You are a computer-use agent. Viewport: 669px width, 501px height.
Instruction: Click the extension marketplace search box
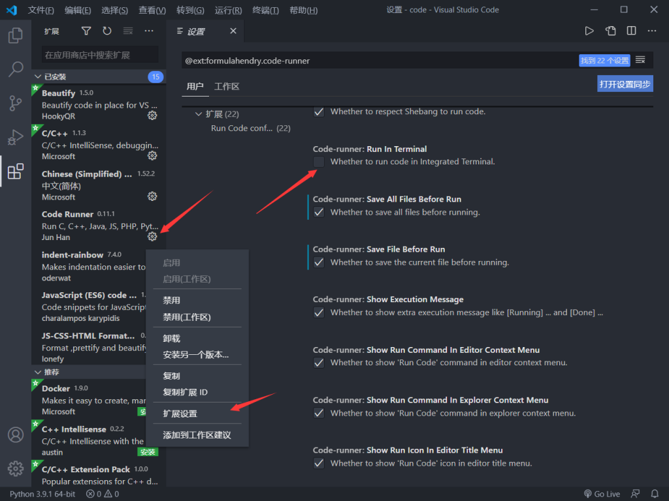coord(99,55)
